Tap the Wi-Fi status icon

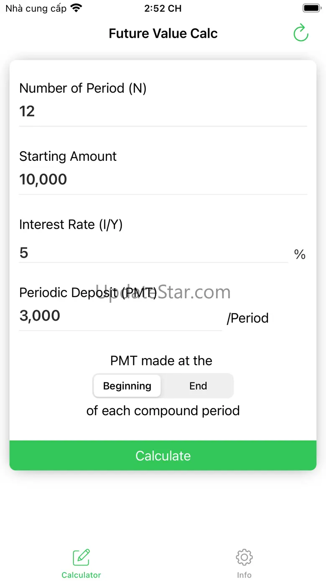[76, 8]
